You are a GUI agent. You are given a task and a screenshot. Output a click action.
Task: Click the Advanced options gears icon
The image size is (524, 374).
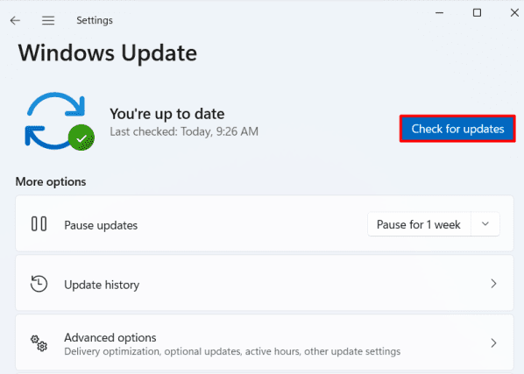coord(39,343)
